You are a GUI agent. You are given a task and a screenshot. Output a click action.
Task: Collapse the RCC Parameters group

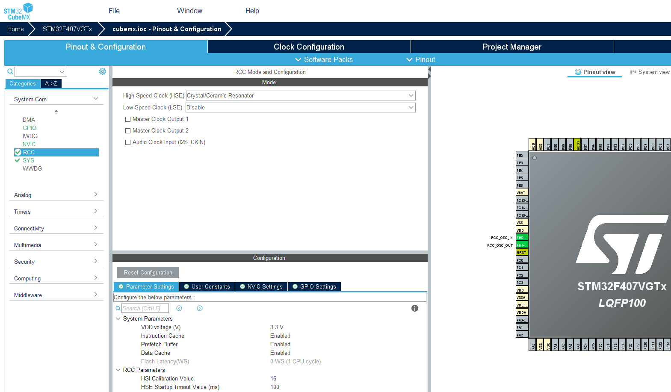[118, 370]
